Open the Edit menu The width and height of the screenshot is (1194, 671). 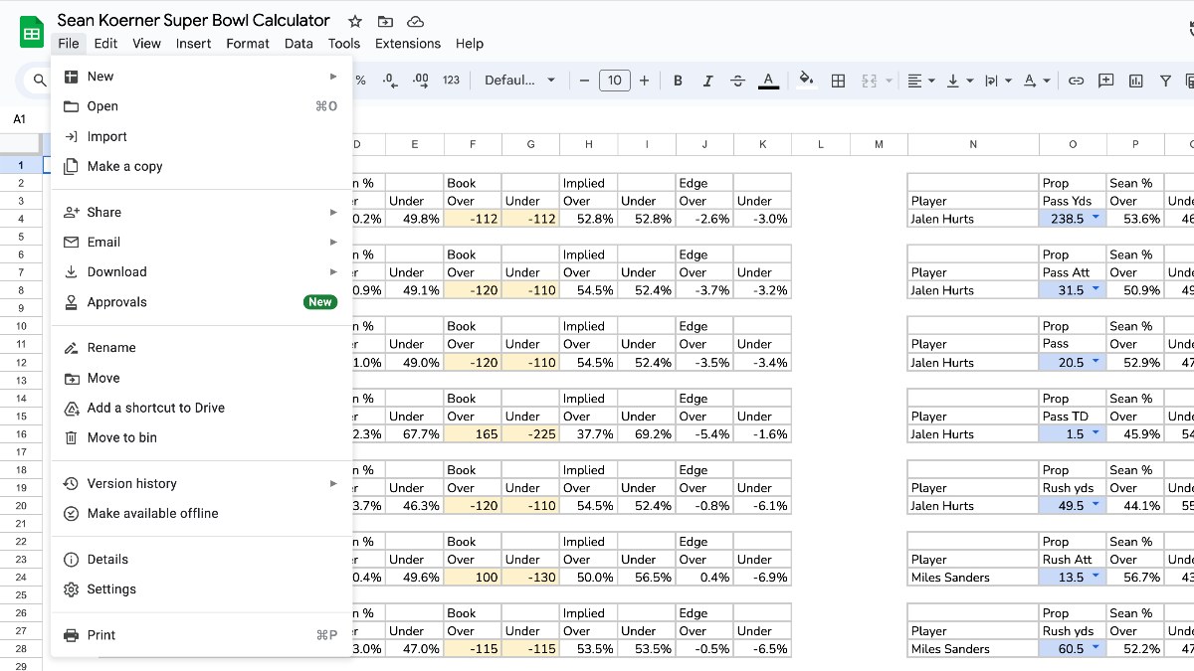click(x=105, y=44)
